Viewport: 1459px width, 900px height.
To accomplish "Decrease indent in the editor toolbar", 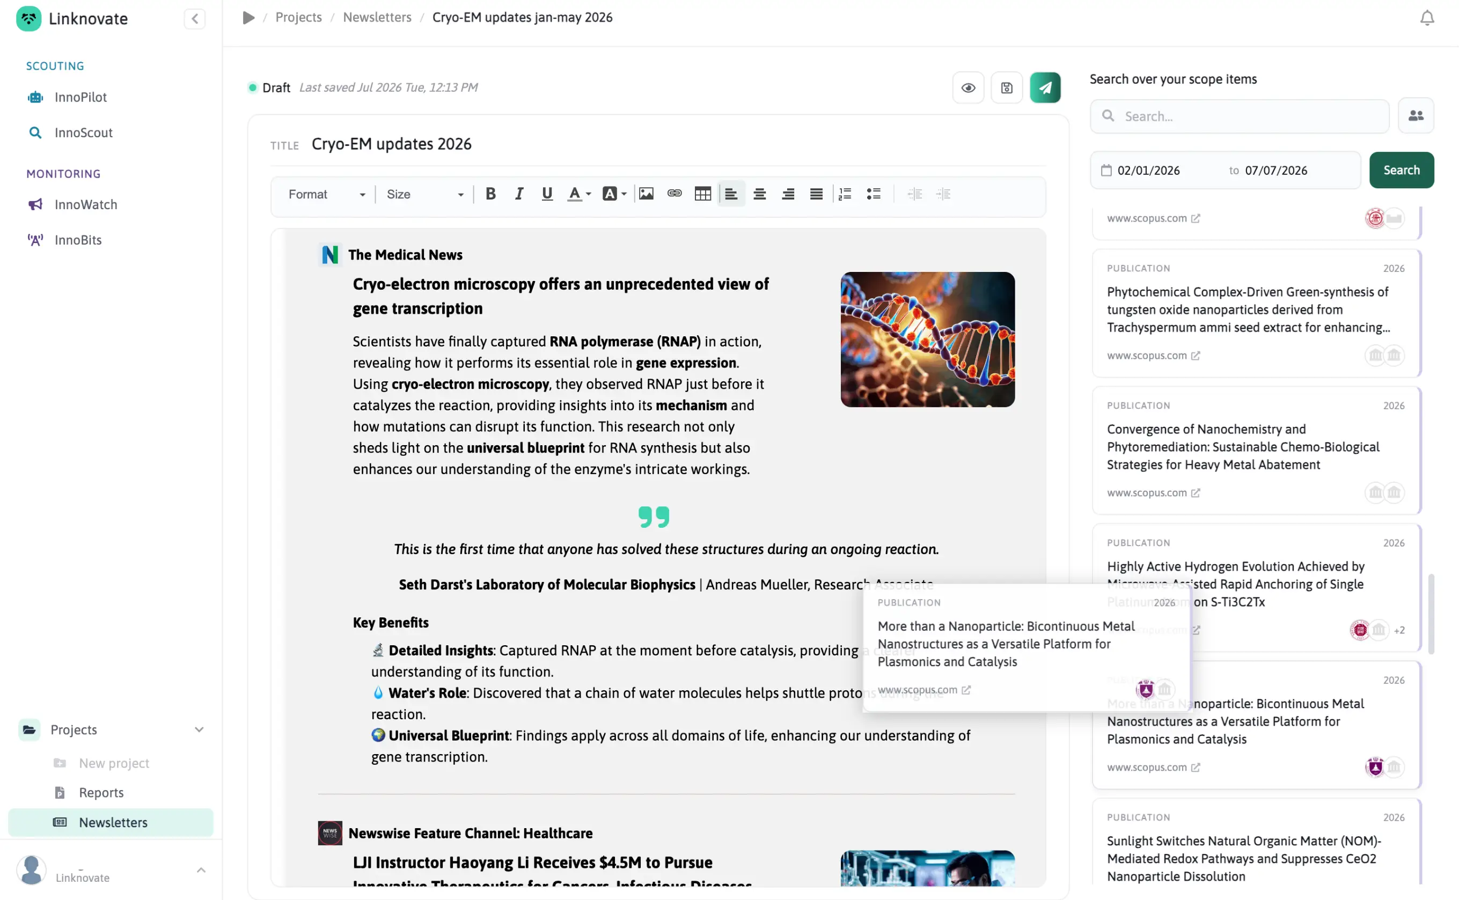I will (915, 194).
